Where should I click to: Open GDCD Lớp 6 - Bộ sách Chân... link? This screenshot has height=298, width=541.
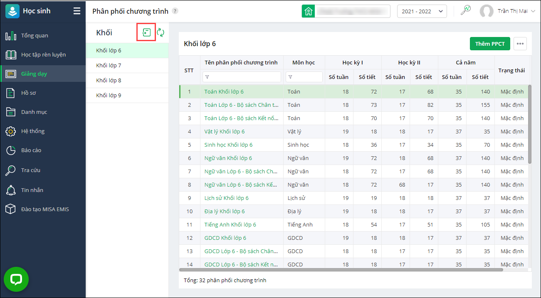pos(241,251)
